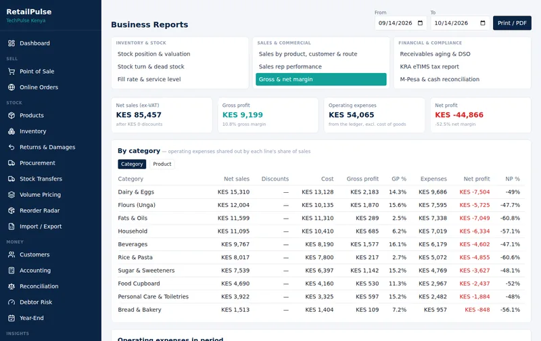Click the From date field 09/14/2026
541x341 pixels.
(400, 23)
